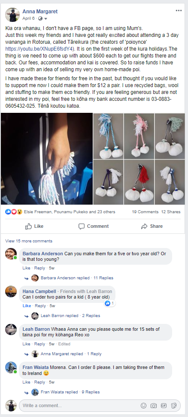This screenshot has height=417, width=188.
Task: Open the youtu.be video link
Action: 39,49
